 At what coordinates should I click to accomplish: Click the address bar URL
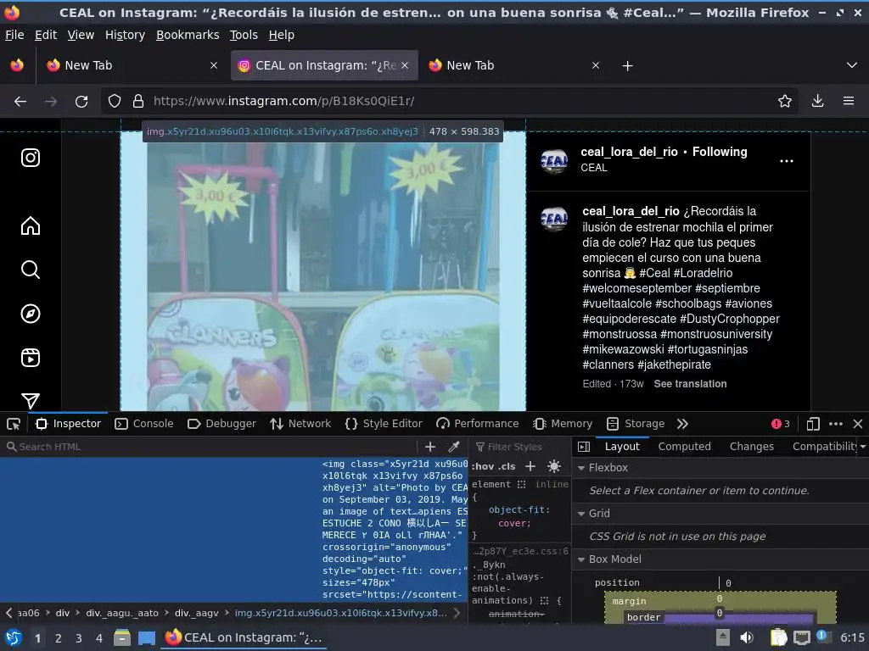tap(283, 101)
